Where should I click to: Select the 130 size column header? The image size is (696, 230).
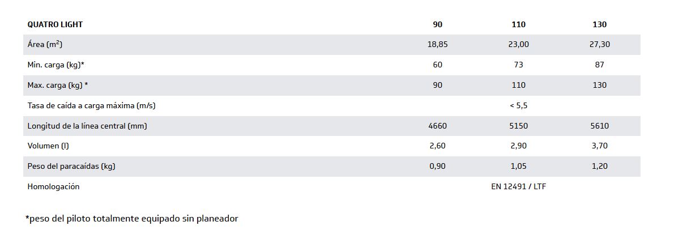coord(599,24)
